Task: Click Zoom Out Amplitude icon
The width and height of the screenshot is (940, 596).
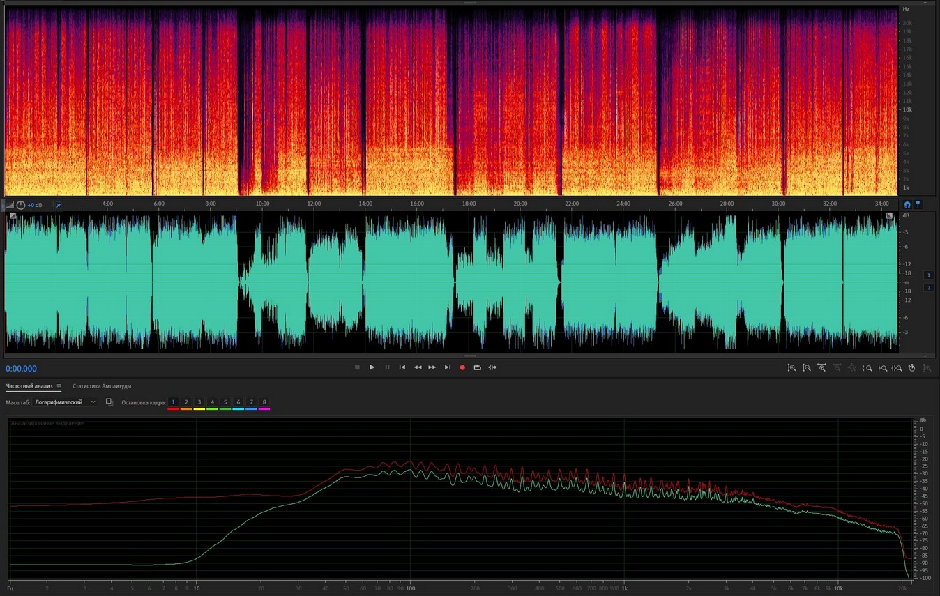Action: pyautogui.click(x=807, y=367)
